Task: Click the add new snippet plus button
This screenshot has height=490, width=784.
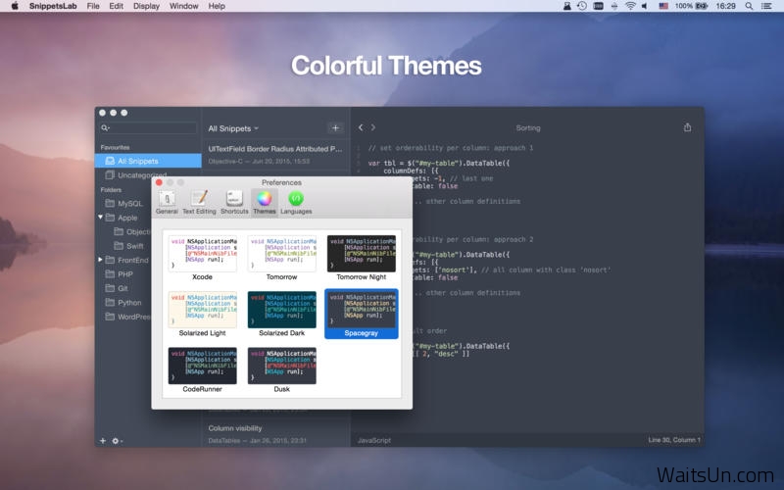Action: coord(335,128)
